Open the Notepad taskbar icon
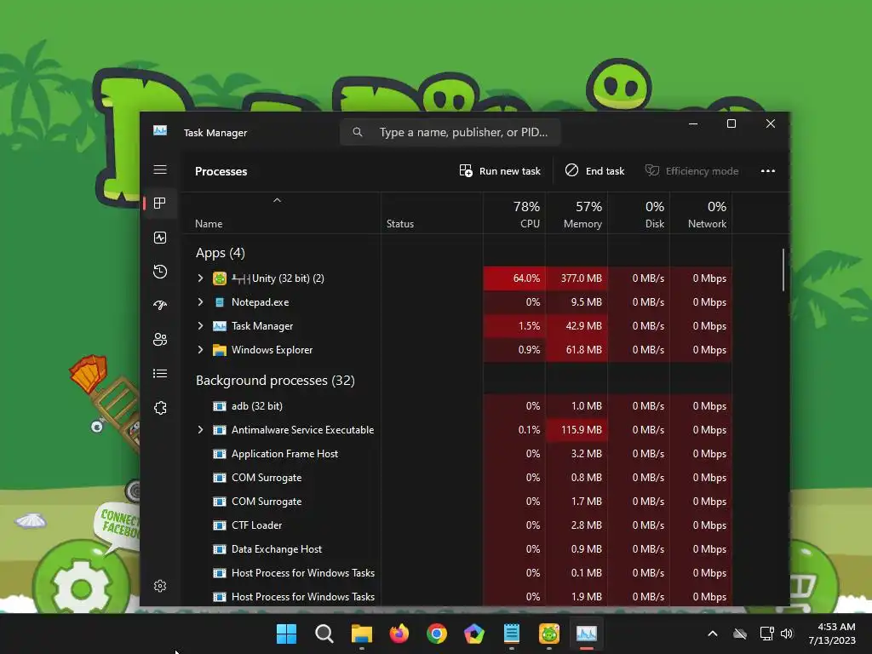This screenshot has height=654, width=872. point(511,634)
